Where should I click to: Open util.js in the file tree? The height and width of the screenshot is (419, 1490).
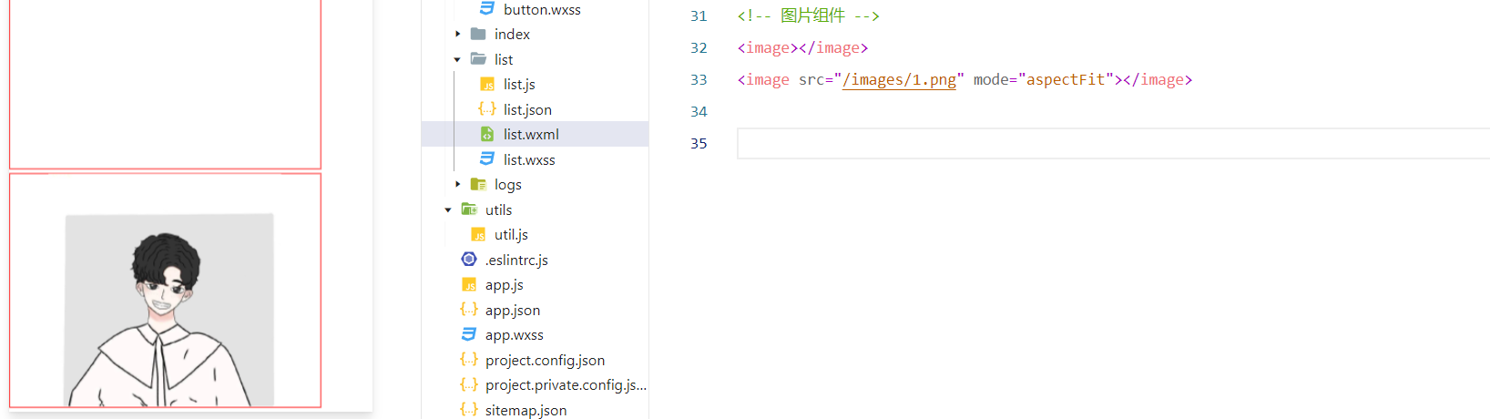pyautogui.click(x=511, y=235)
